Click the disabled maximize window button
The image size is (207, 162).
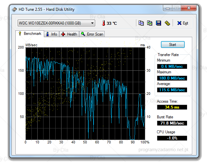(177, 8)
